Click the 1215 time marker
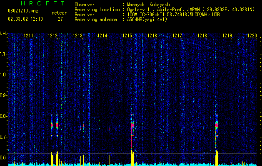The width and height of the screenshot is (262, 166). (x=127, y=35)
